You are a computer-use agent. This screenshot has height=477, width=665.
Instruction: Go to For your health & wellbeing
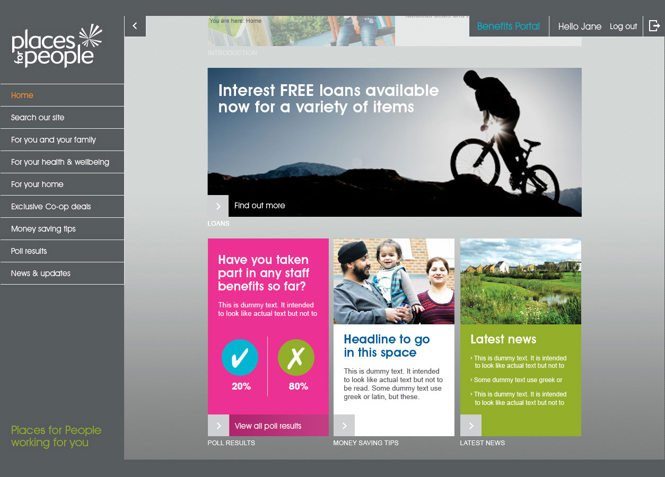(x=60, y=162)
